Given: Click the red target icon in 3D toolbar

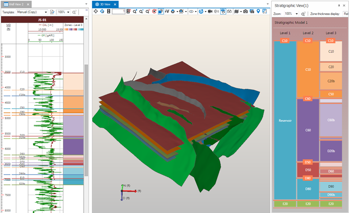Looking at the screenshot, I should coord(154,11).
